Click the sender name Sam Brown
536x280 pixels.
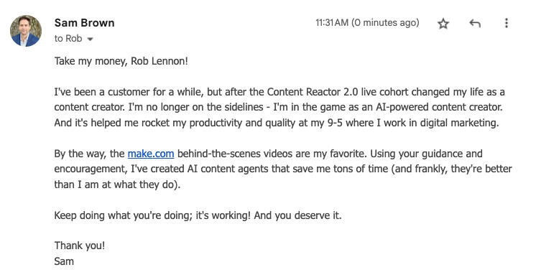[x=85, y=23]
